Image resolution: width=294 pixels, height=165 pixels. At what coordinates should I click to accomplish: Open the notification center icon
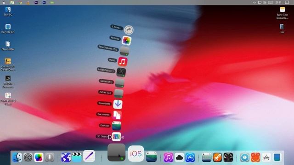point(287,2)
